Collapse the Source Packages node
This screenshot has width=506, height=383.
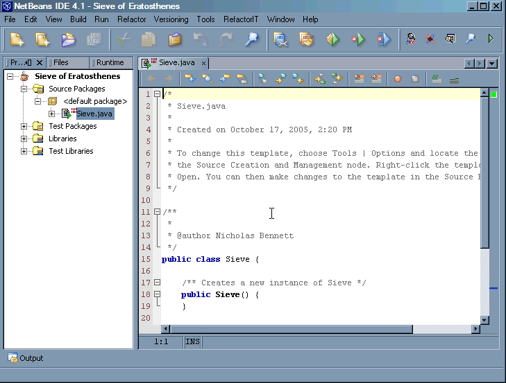(x=24, y=89)
